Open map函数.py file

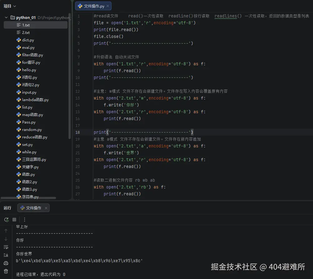(x=32, y=115)
